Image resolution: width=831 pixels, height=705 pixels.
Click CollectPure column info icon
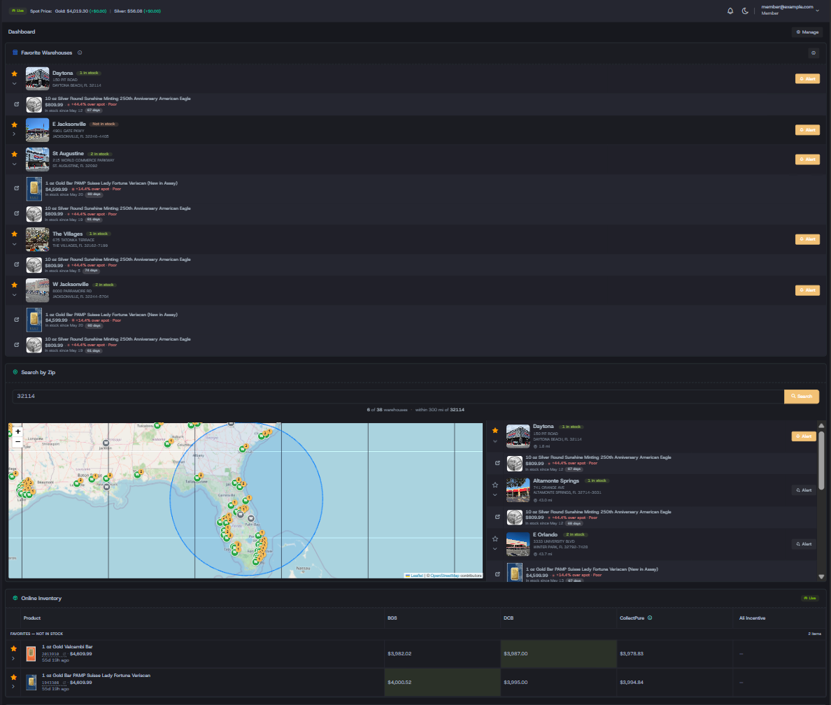[x=650, y=618]
